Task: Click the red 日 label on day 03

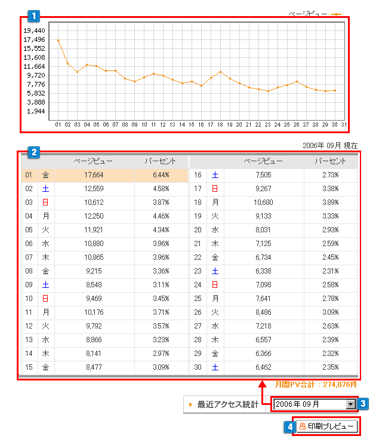Action: [45, 202]
